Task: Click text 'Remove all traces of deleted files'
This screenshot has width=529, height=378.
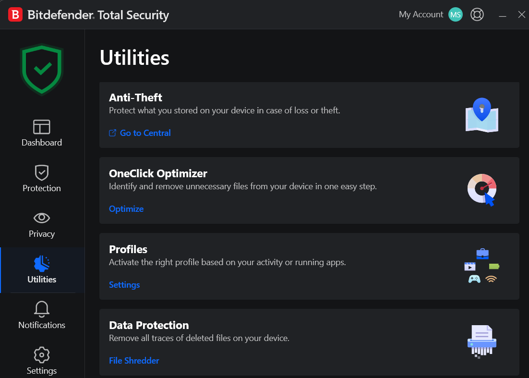Action: pos(170,338)
